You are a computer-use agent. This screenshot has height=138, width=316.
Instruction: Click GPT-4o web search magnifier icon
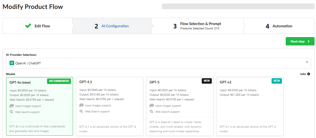coord(12,112)
